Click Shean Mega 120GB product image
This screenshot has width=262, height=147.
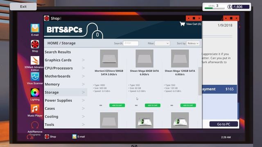[180, 58]
